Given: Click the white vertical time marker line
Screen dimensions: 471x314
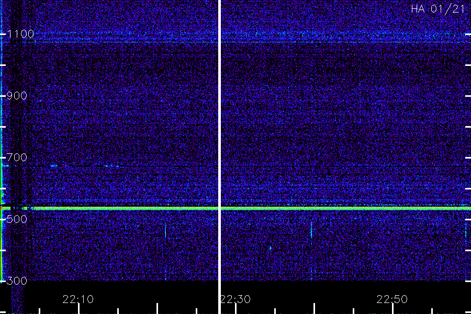Looking at the screenshot, I should tap(219, 157).
